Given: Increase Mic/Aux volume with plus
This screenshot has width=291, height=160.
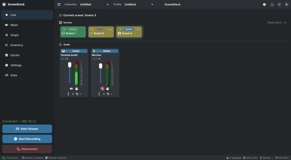Looking at the screenshot, I should pos(104,94).
